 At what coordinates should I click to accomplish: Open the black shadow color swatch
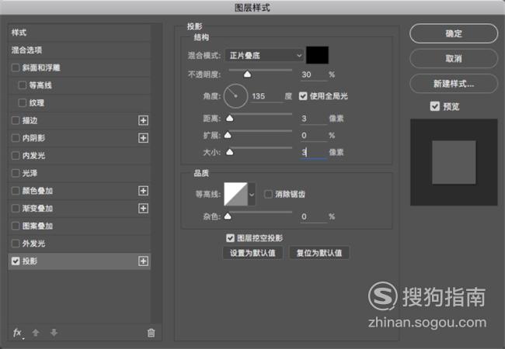click(x=317, y=55)
